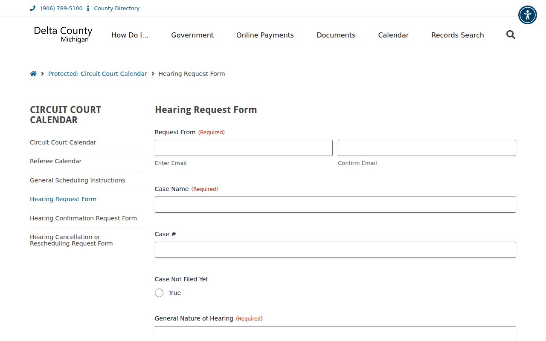
Task: Open the Government menu
Action: pos(192,35)
